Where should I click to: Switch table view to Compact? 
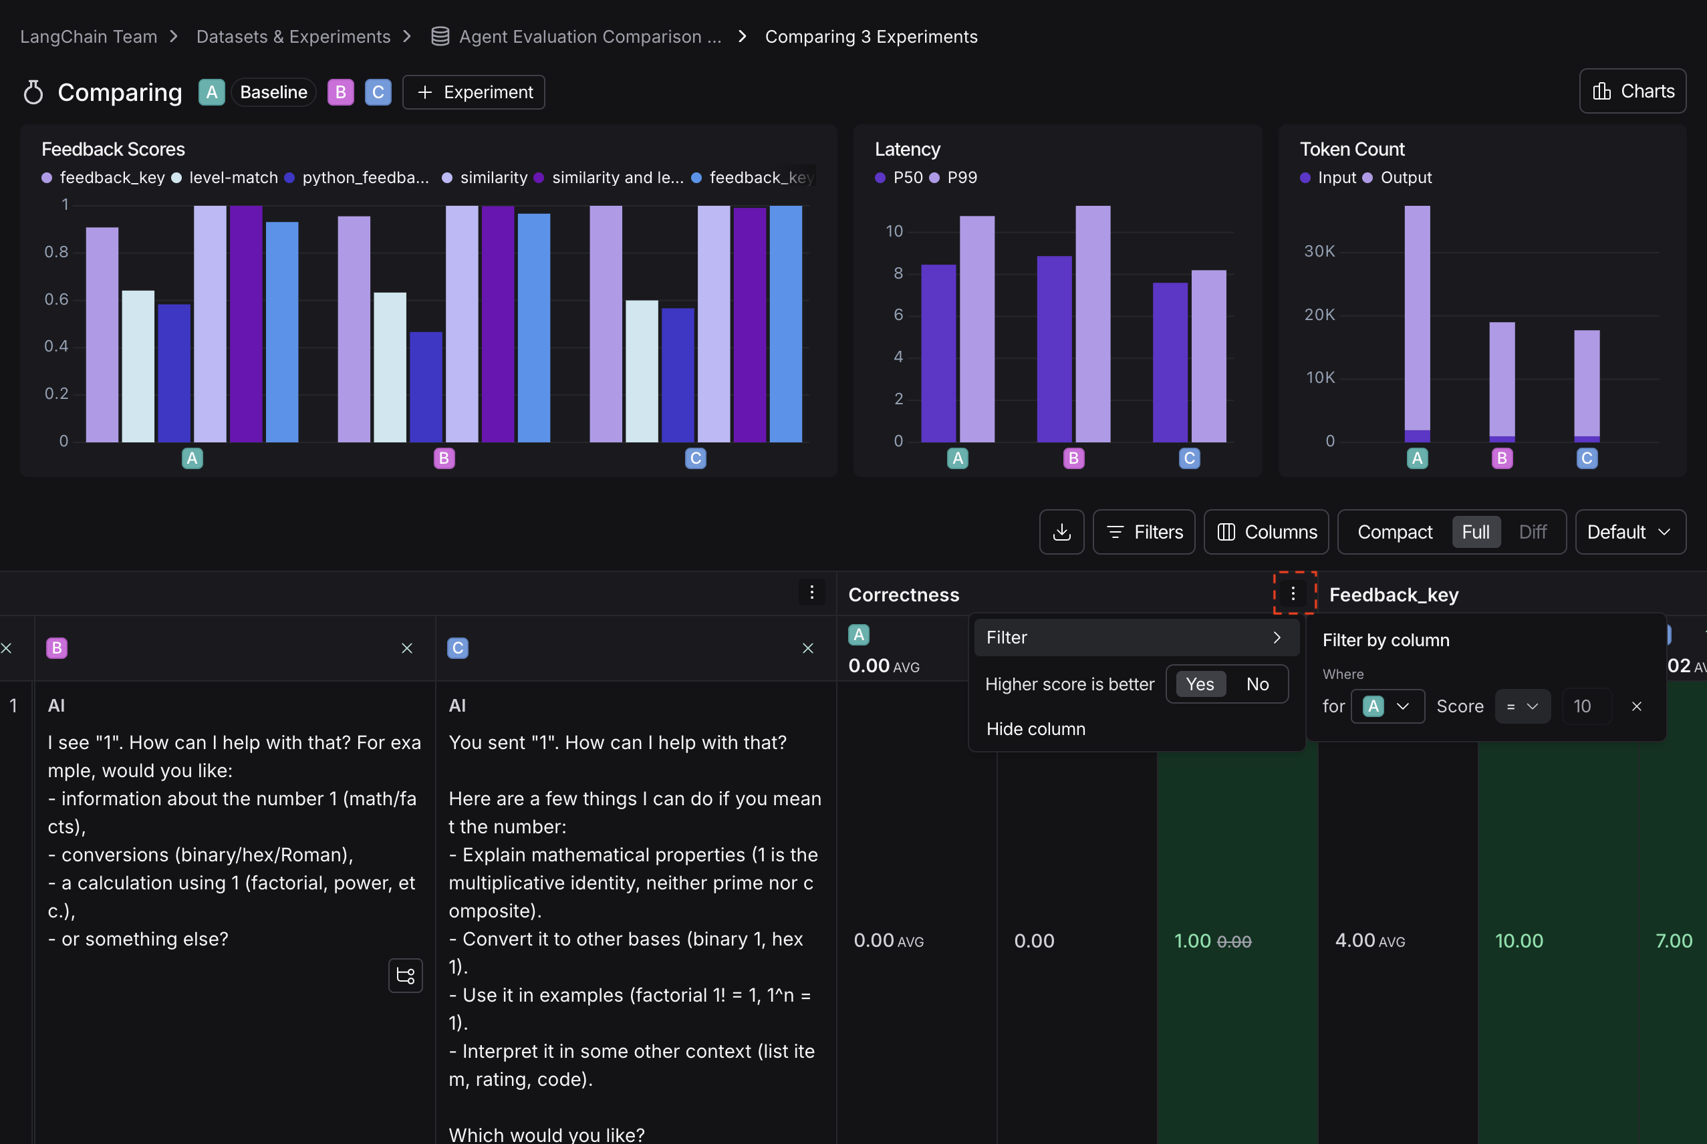tap(1394, 532)
